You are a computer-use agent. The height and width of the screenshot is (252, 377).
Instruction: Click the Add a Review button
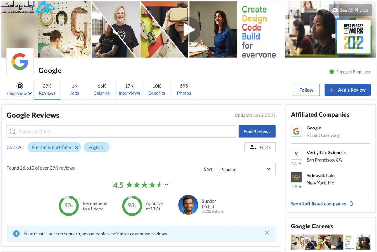tap(348, 90)
